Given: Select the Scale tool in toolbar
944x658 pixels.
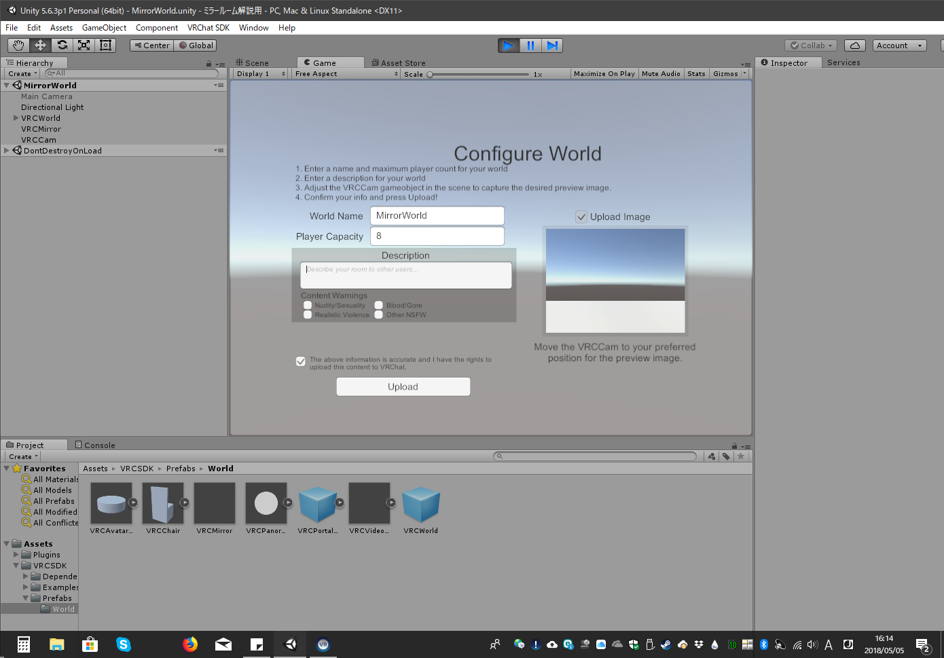Looking at the screenshot, I should (84, 45).
